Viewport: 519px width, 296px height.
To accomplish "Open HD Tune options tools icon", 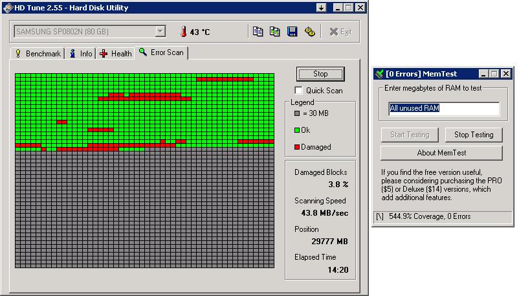I will point(310,32).
